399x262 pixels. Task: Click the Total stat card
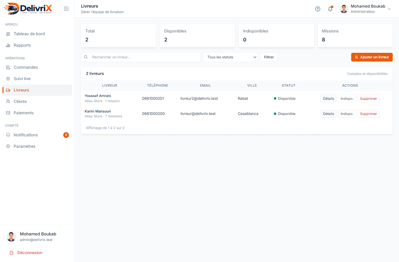(118, 36)
